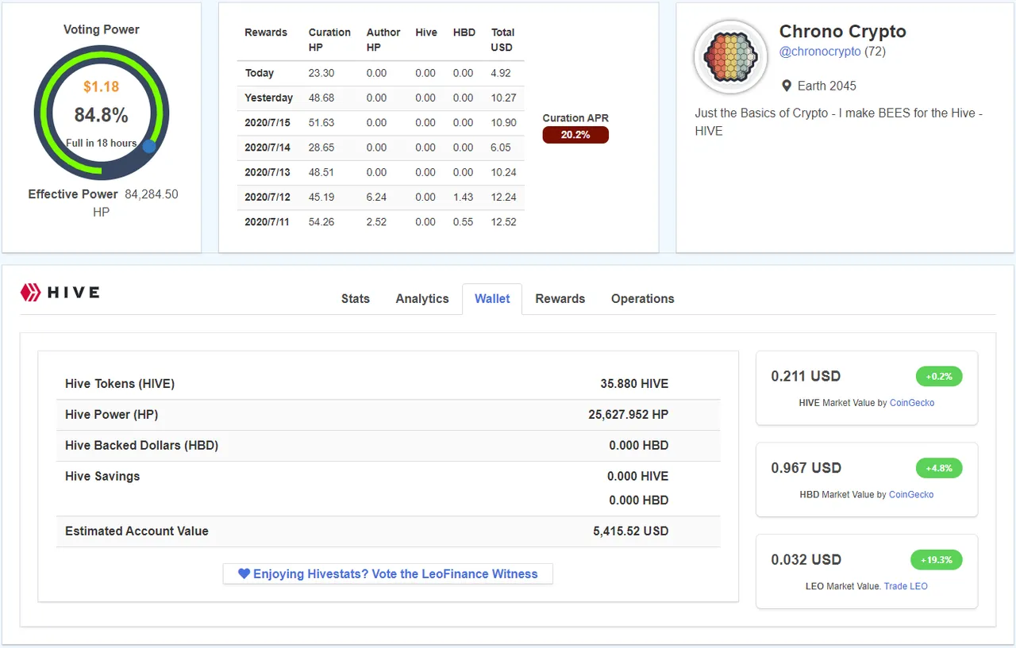Switch to the Analytics tab
1016x648 pixels.
[422, 299]
